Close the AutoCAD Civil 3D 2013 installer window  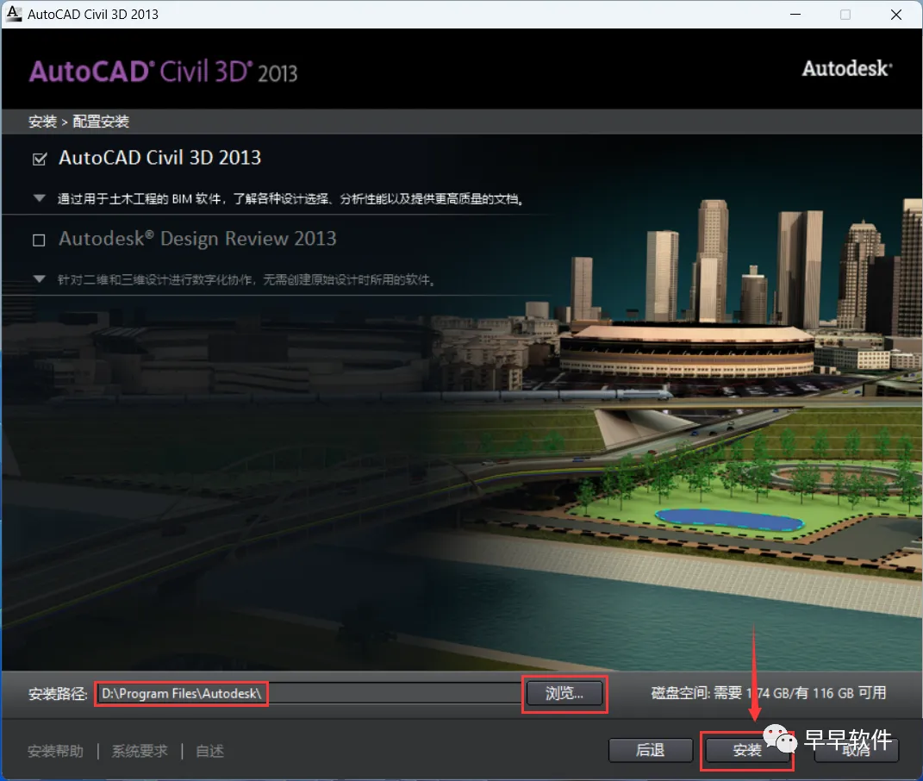pyautogui.click(x=896, y=14)
